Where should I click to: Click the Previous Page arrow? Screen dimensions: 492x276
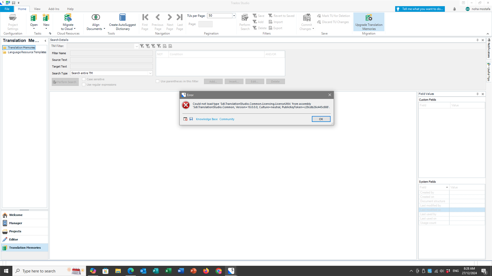click(158, 17)
